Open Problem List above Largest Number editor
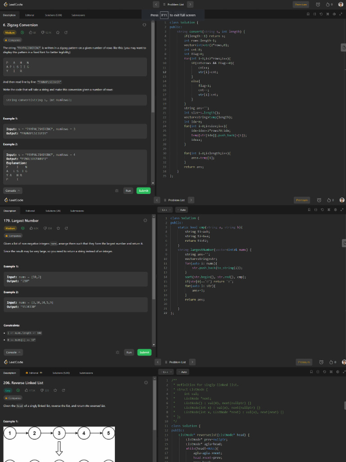The image size is (346, 462). pos(174,200)
